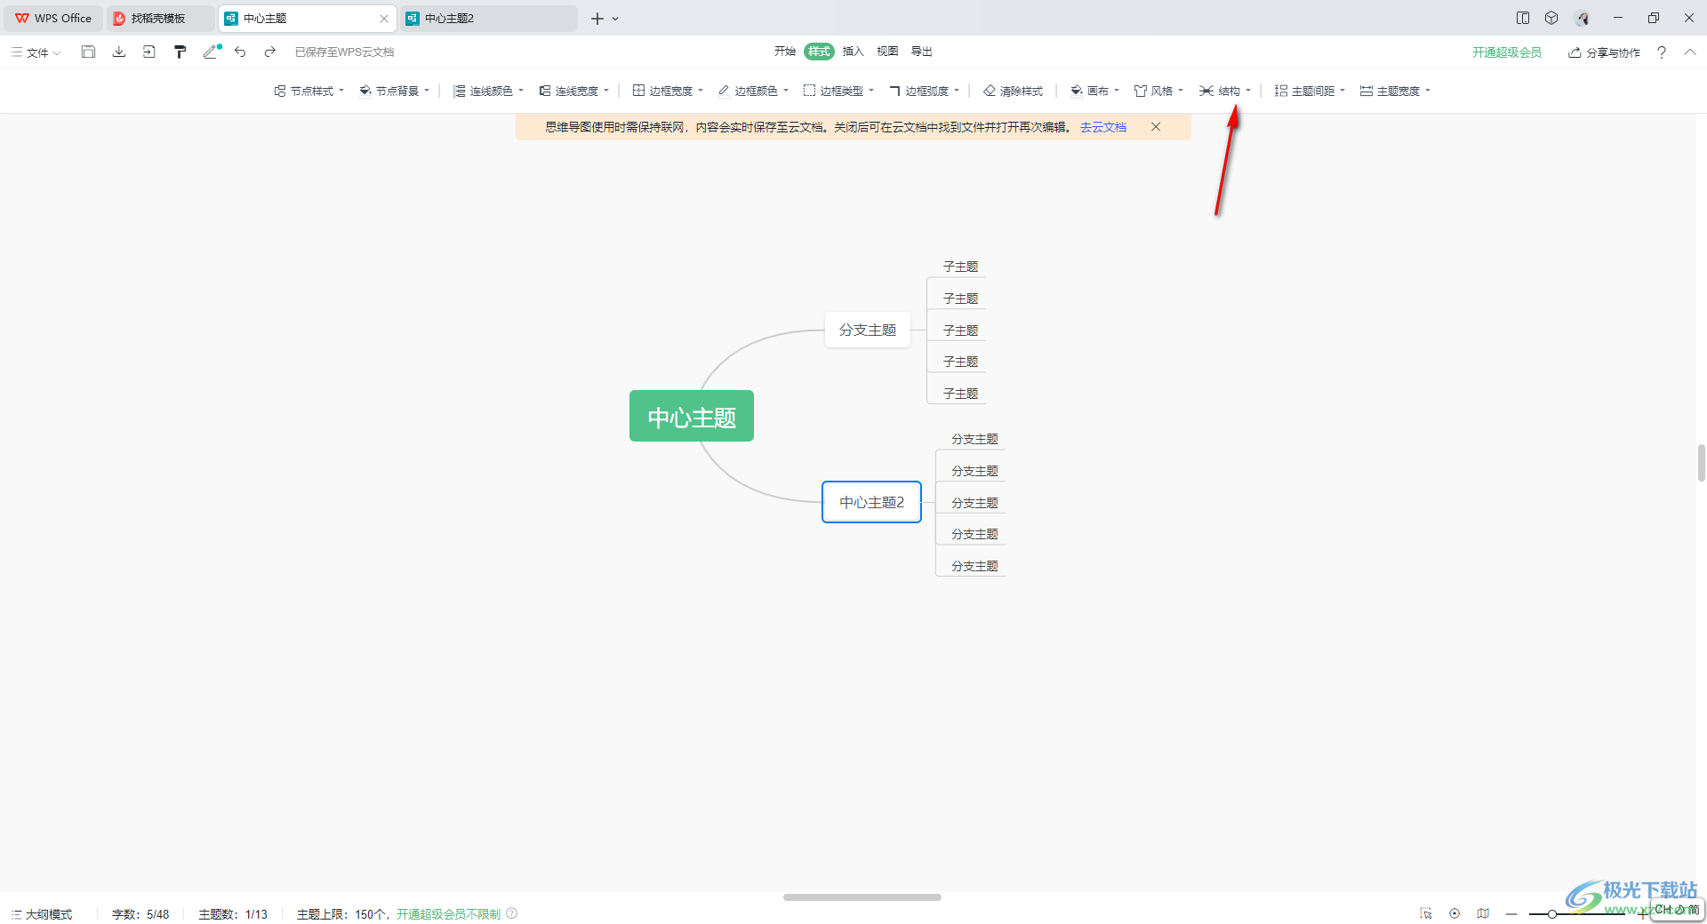This screenshot has height=924, width=1707.
Task: Click the locate center target icon
Action: click(1455, 913)
